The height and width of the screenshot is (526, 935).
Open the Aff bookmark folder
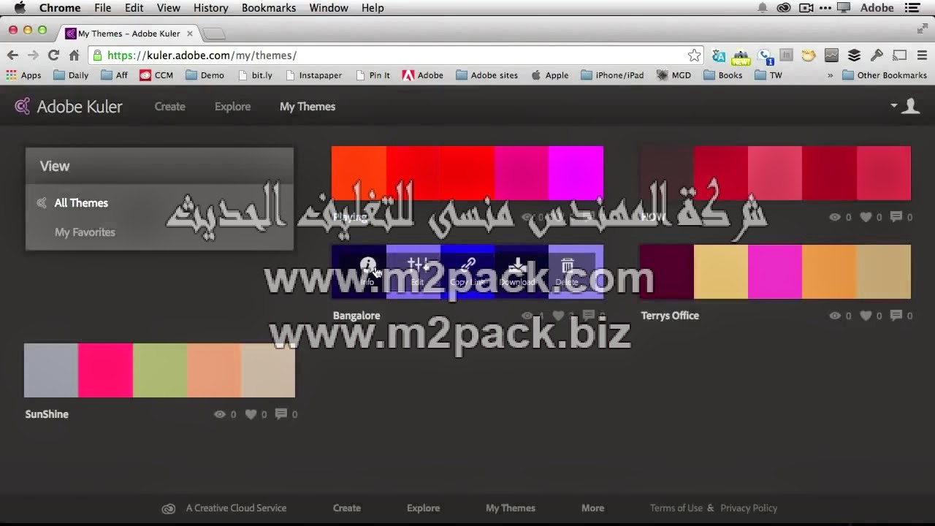tap(115, 75)
